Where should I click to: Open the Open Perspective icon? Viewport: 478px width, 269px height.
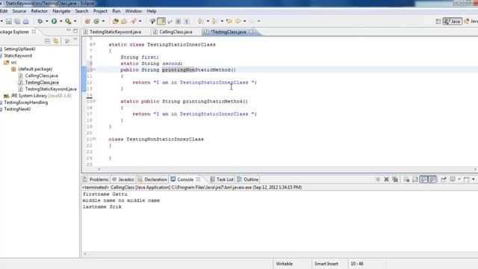pos(438,21)
